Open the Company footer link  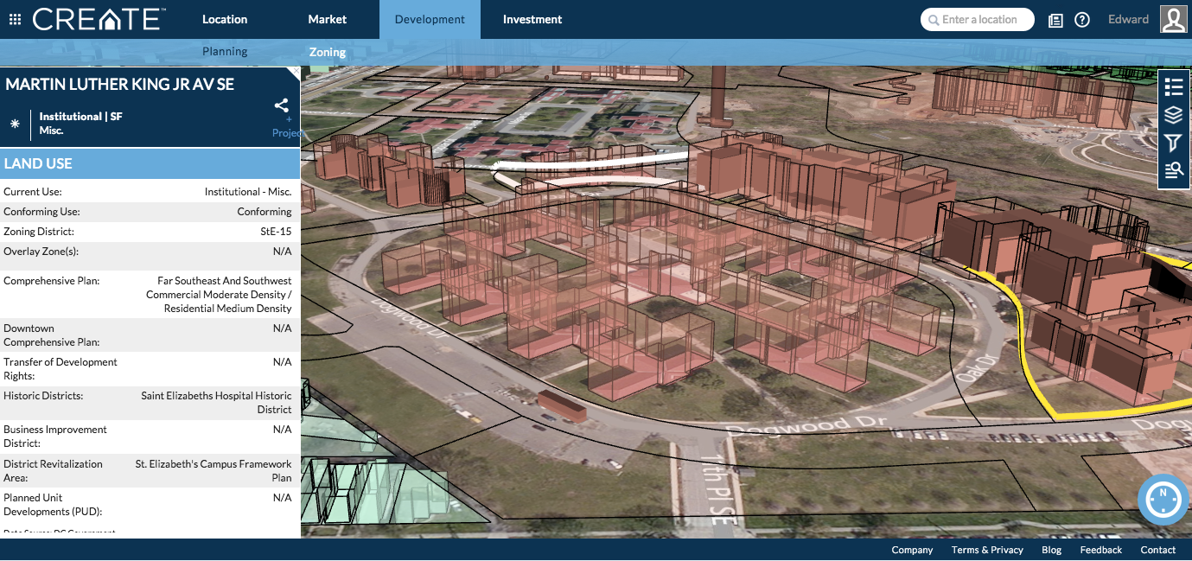(x=912, y=550)
